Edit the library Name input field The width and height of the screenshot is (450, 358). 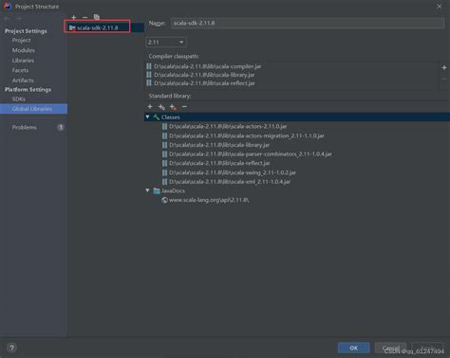[308, 23]
